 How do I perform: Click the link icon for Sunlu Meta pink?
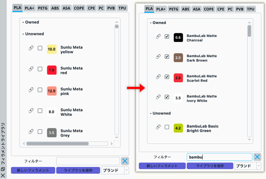31,90
